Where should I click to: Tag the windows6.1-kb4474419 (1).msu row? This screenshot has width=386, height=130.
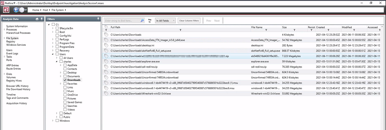pos(106,83)
